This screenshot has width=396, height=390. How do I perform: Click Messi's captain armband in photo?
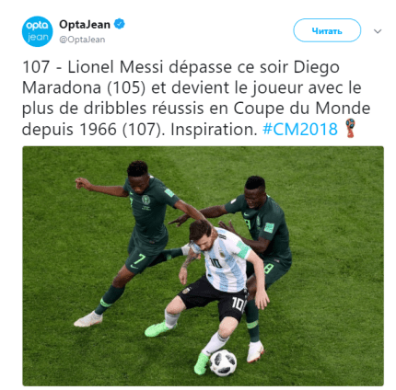(243, 250)
